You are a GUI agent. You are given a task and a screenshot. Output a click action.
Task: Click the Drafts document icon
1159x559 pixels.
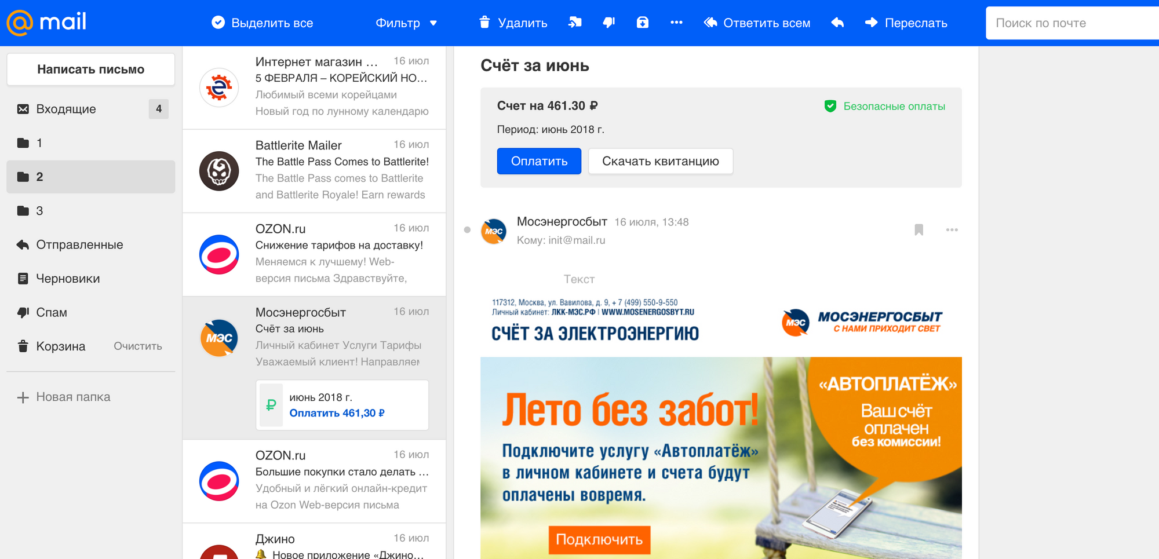(x=23, y=279)
